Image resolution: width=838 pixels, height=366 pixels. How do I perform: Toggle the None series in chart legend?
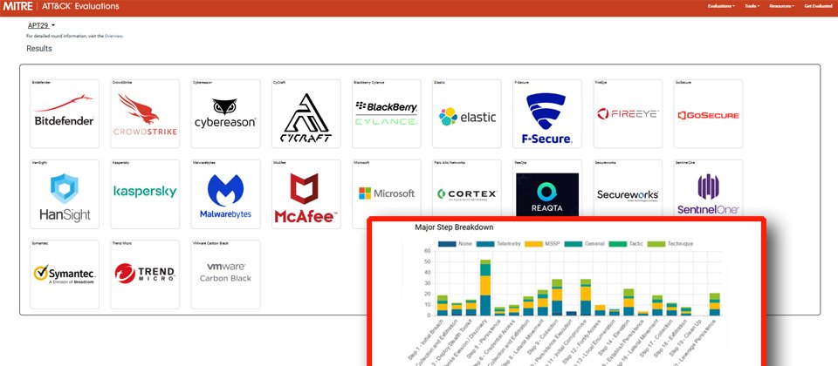456,244
